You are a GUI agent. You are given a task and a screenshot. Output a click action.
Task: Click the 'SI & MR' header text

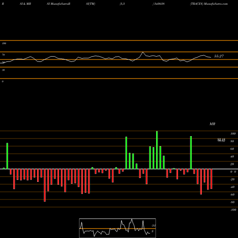pos(25,4)
